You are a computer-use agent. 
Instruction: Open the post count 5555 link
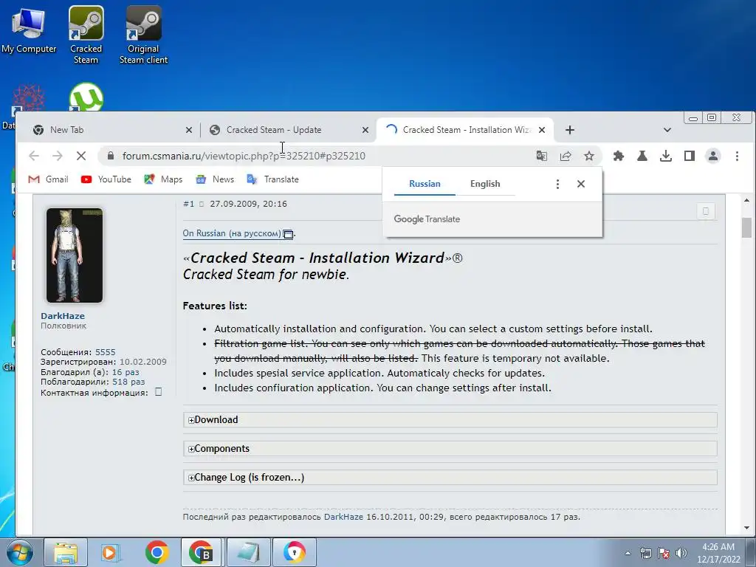click(105, 352)
